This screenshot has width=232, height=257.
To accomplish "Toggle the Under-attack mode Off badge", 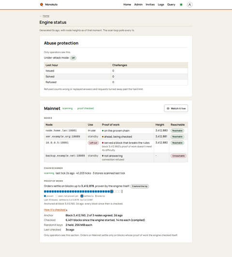I will click(73, 58).
